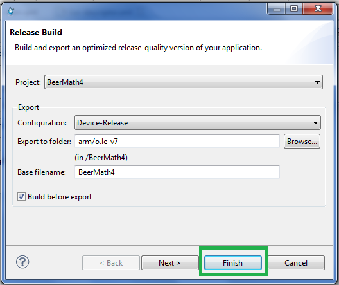Viewport: 339px width, 285px height.
Task: Click the help question mark icon
Action: pyautogui.click(x=22, y=262)
